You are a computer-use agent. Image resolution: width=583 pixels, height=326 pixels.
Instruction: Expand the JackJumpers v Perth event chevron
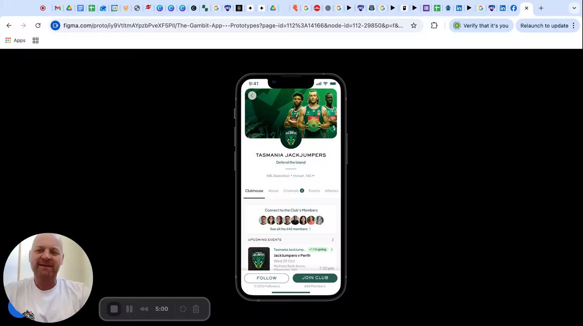coord(332,249)
